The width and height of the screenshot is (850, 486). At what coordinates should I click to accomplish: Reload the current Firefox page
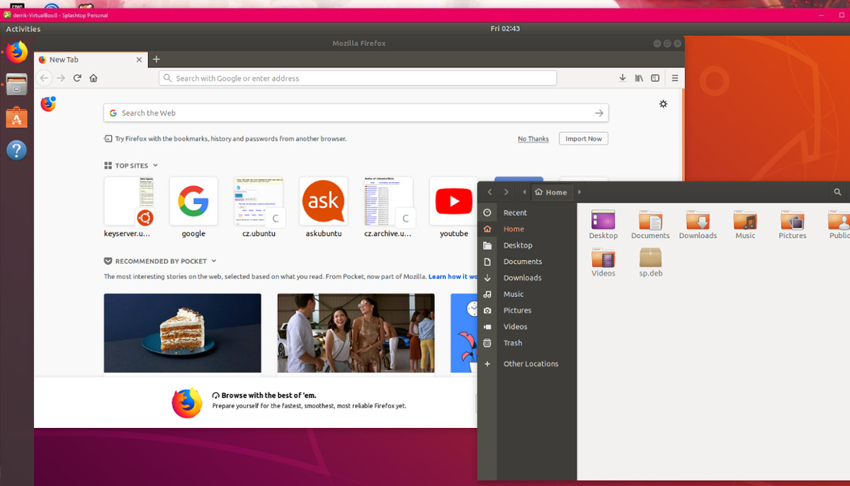click(x=77, y=79)
